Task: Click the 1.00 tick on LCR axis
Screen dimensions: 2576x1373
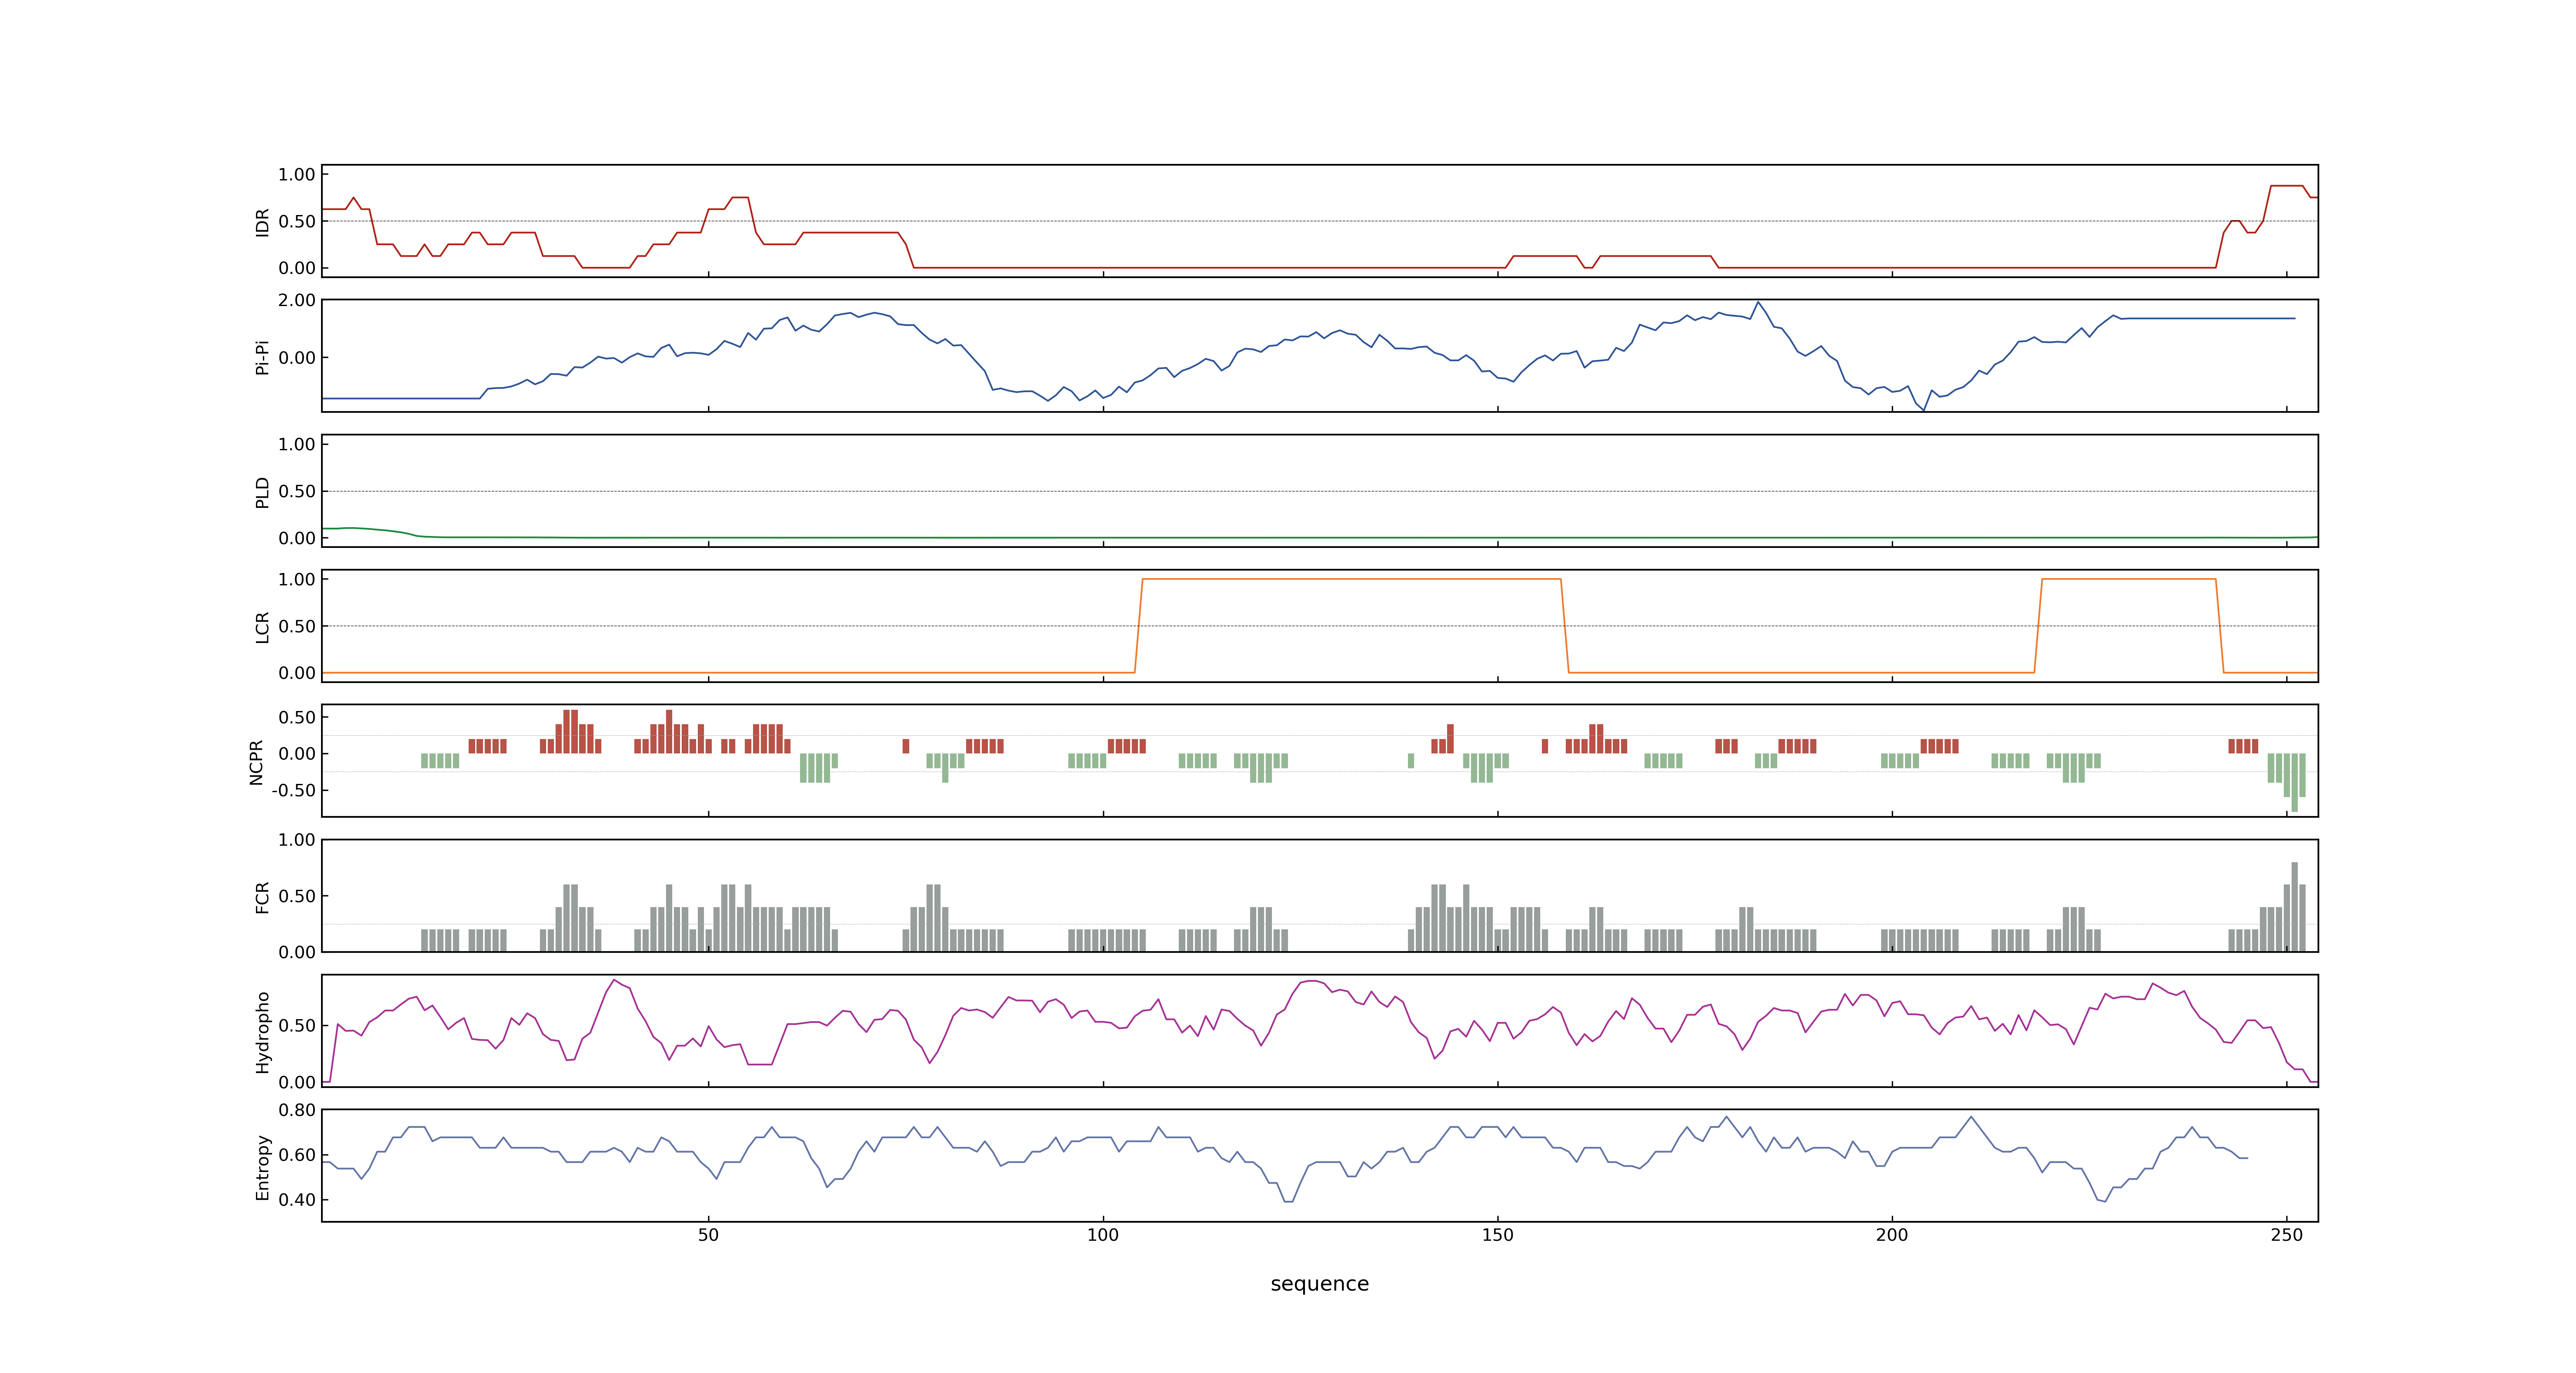Action: click(x=297, y=580)
